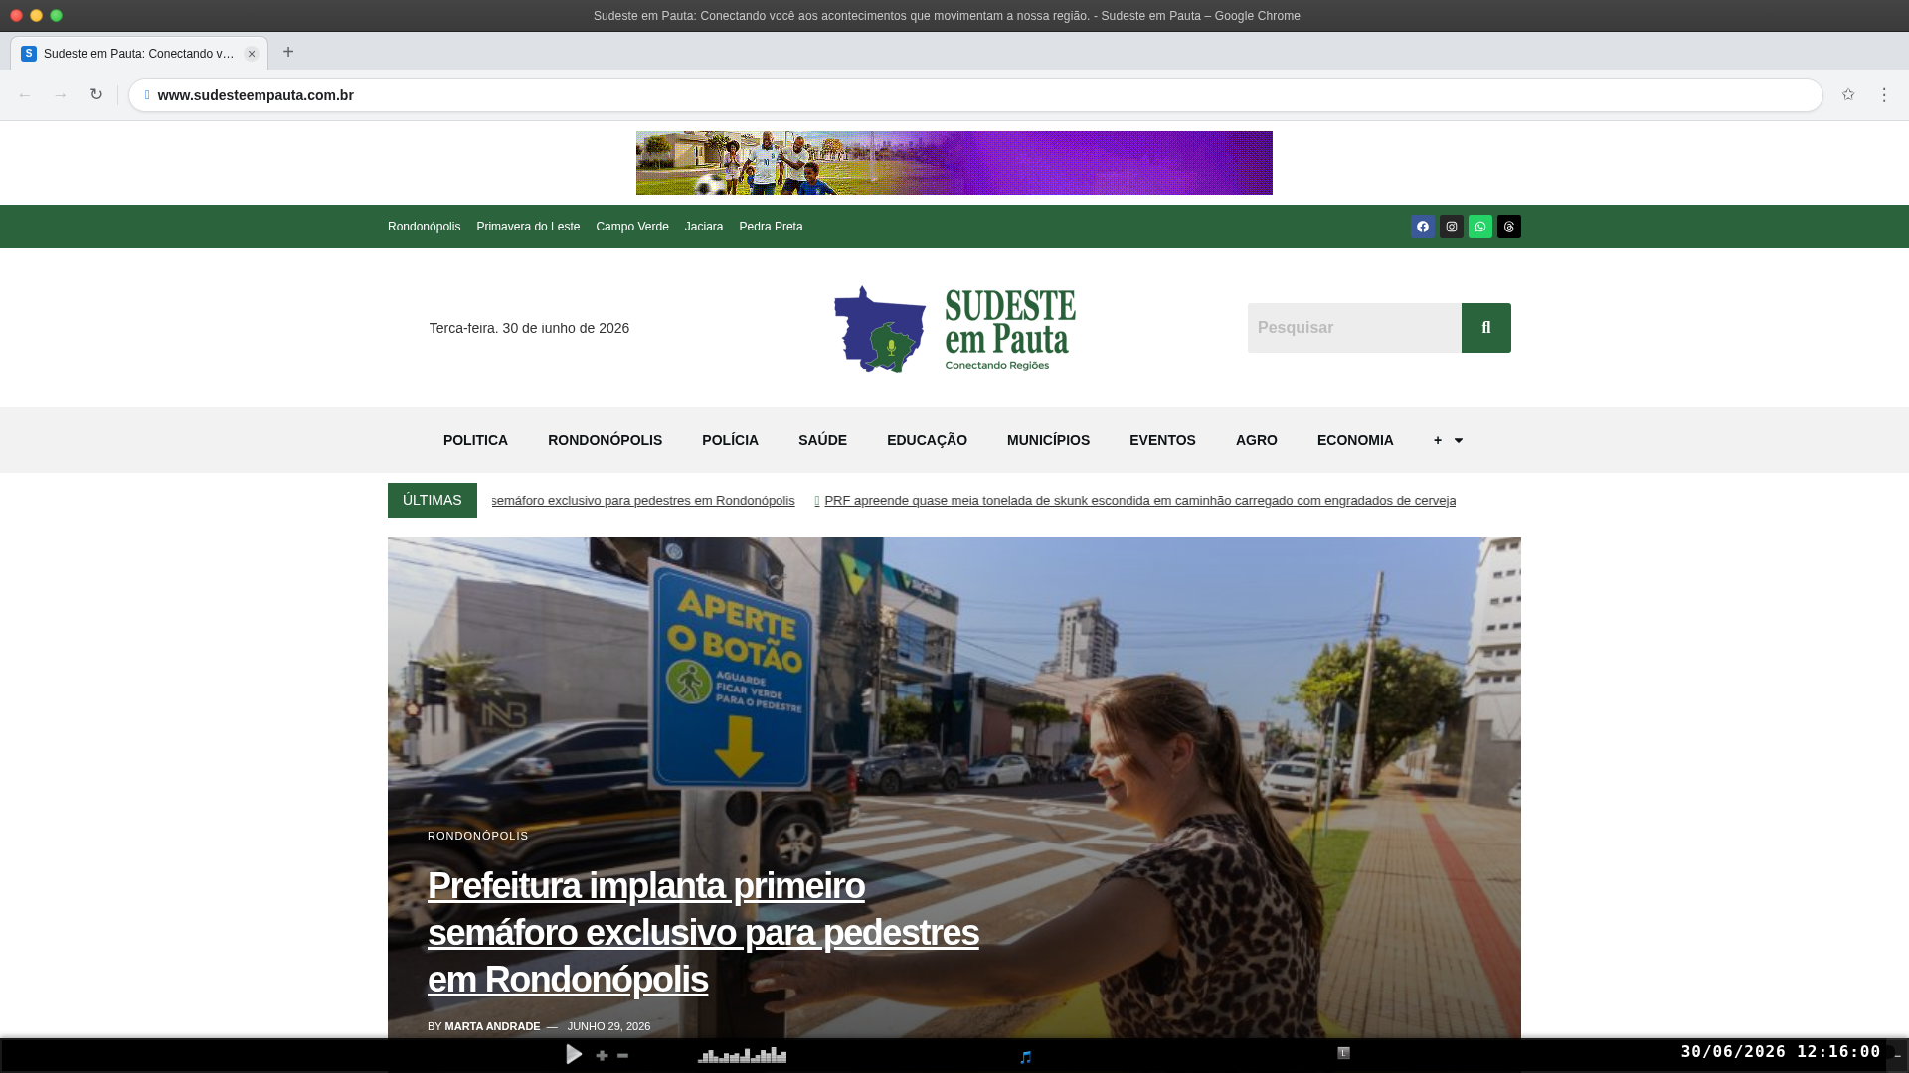Go forward to the next page
1909x1073 pixels.
point(61,95)
